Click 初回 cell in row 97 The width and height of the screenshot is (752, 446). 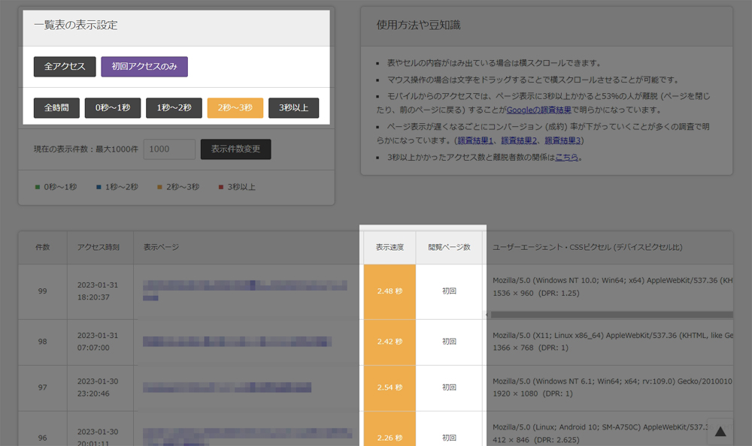point(449,387)
